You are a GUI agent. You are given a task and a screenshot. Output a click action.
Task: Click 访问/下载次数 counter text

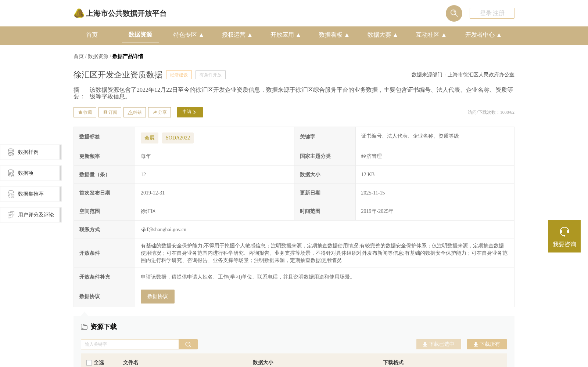pyautogui.click(x=491, y=112)
